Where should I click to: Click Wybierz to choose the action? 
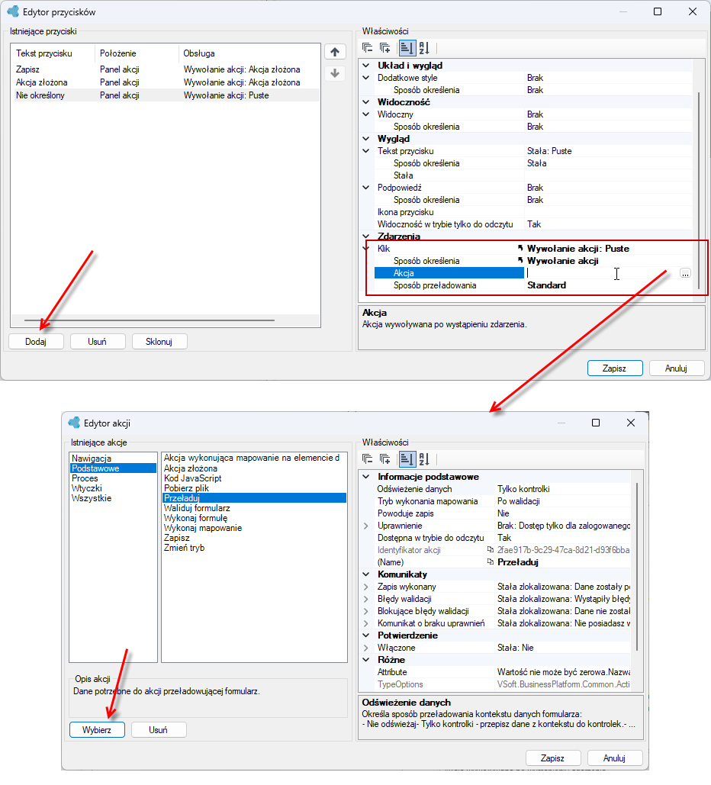click(x=97, y=730)
